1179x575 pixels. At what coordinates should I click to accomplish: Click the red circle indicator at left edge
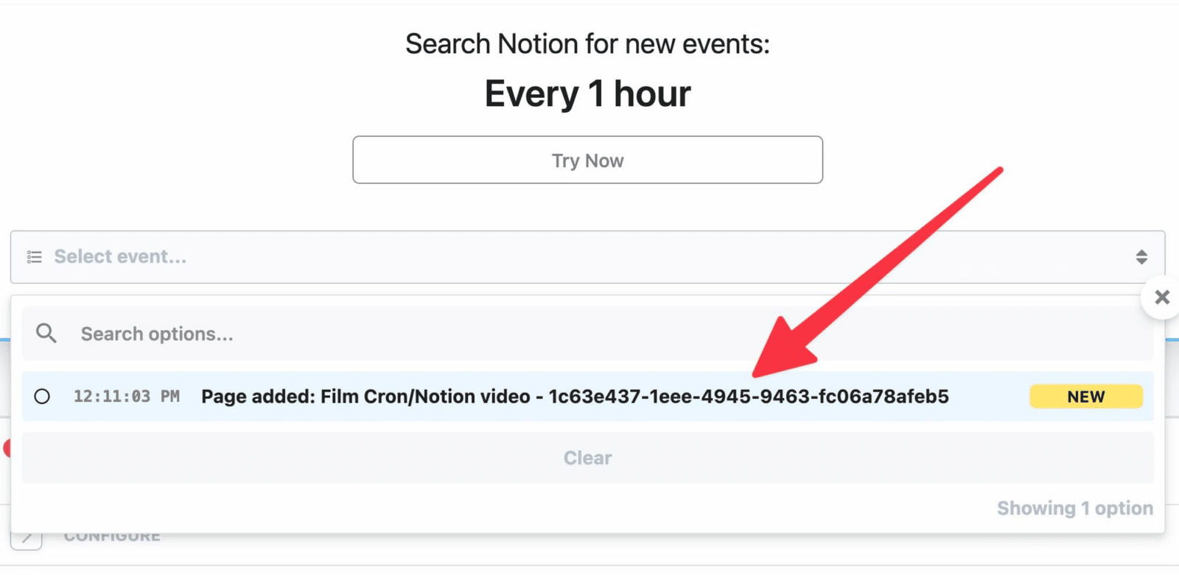[x=7, y=448]
